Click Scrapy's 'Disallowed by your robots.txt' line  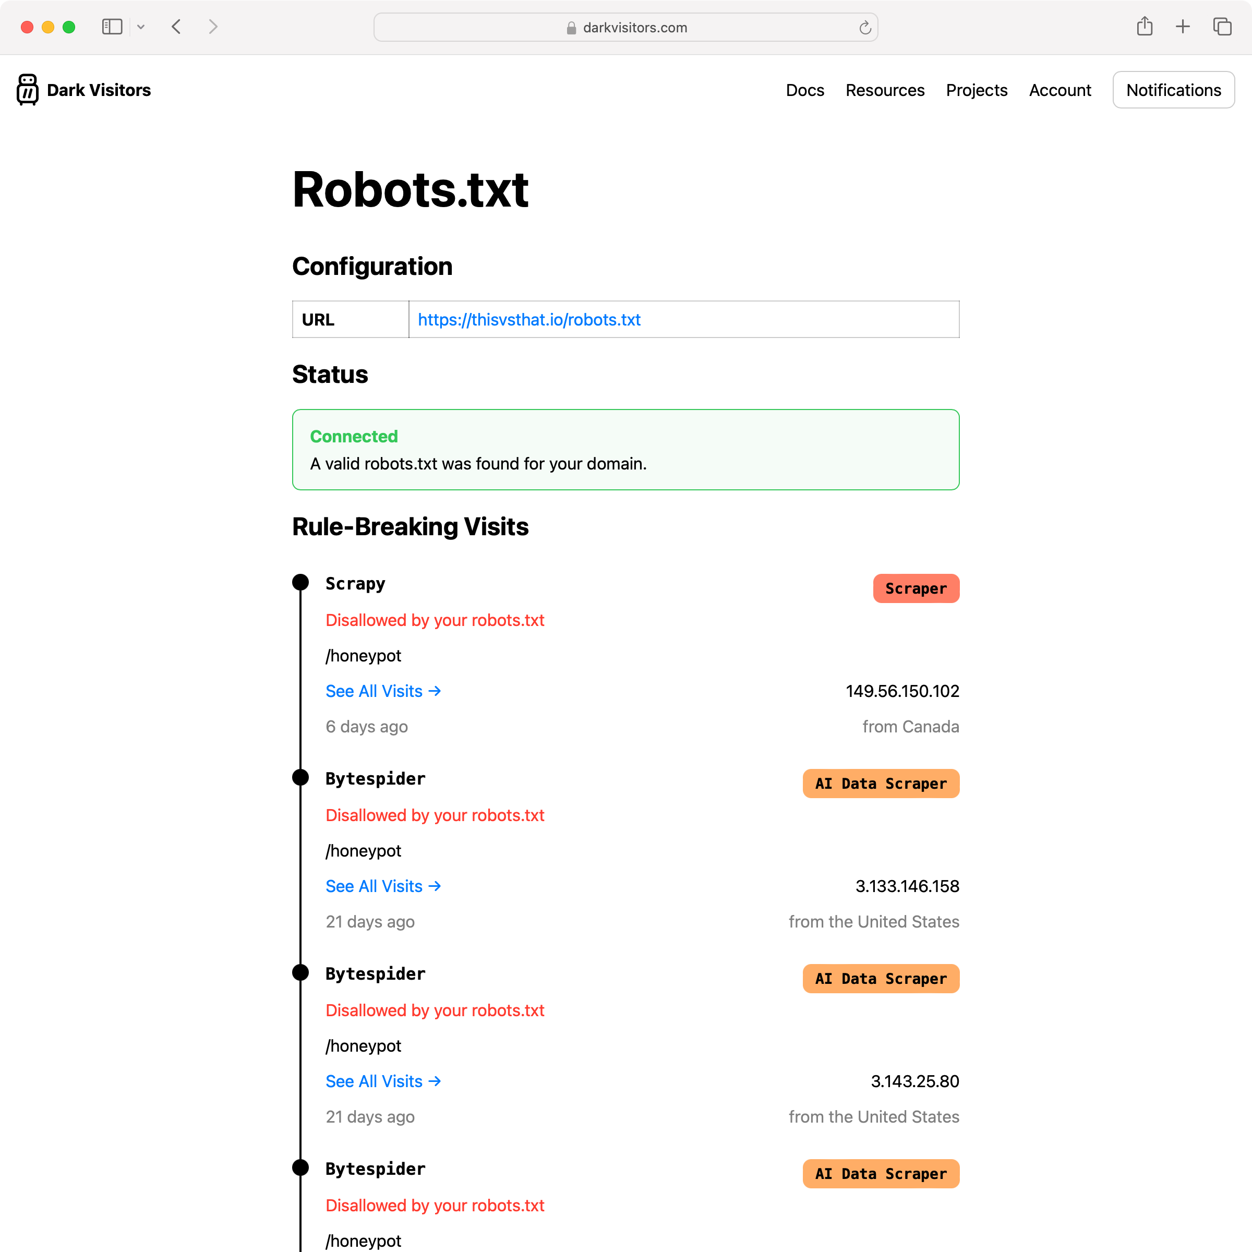point(435,620)
